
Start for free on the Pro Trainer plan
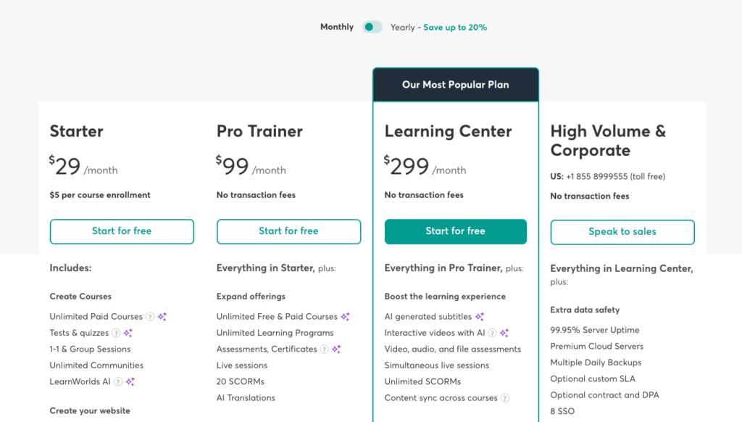pos(288,231)
